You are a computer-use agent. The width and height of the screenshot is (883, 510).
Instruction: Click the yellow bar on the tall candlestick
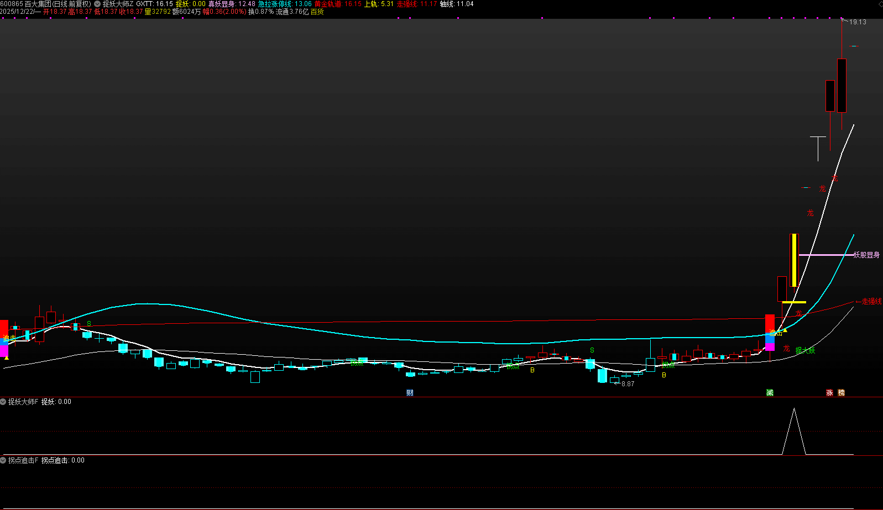(795, 260)
